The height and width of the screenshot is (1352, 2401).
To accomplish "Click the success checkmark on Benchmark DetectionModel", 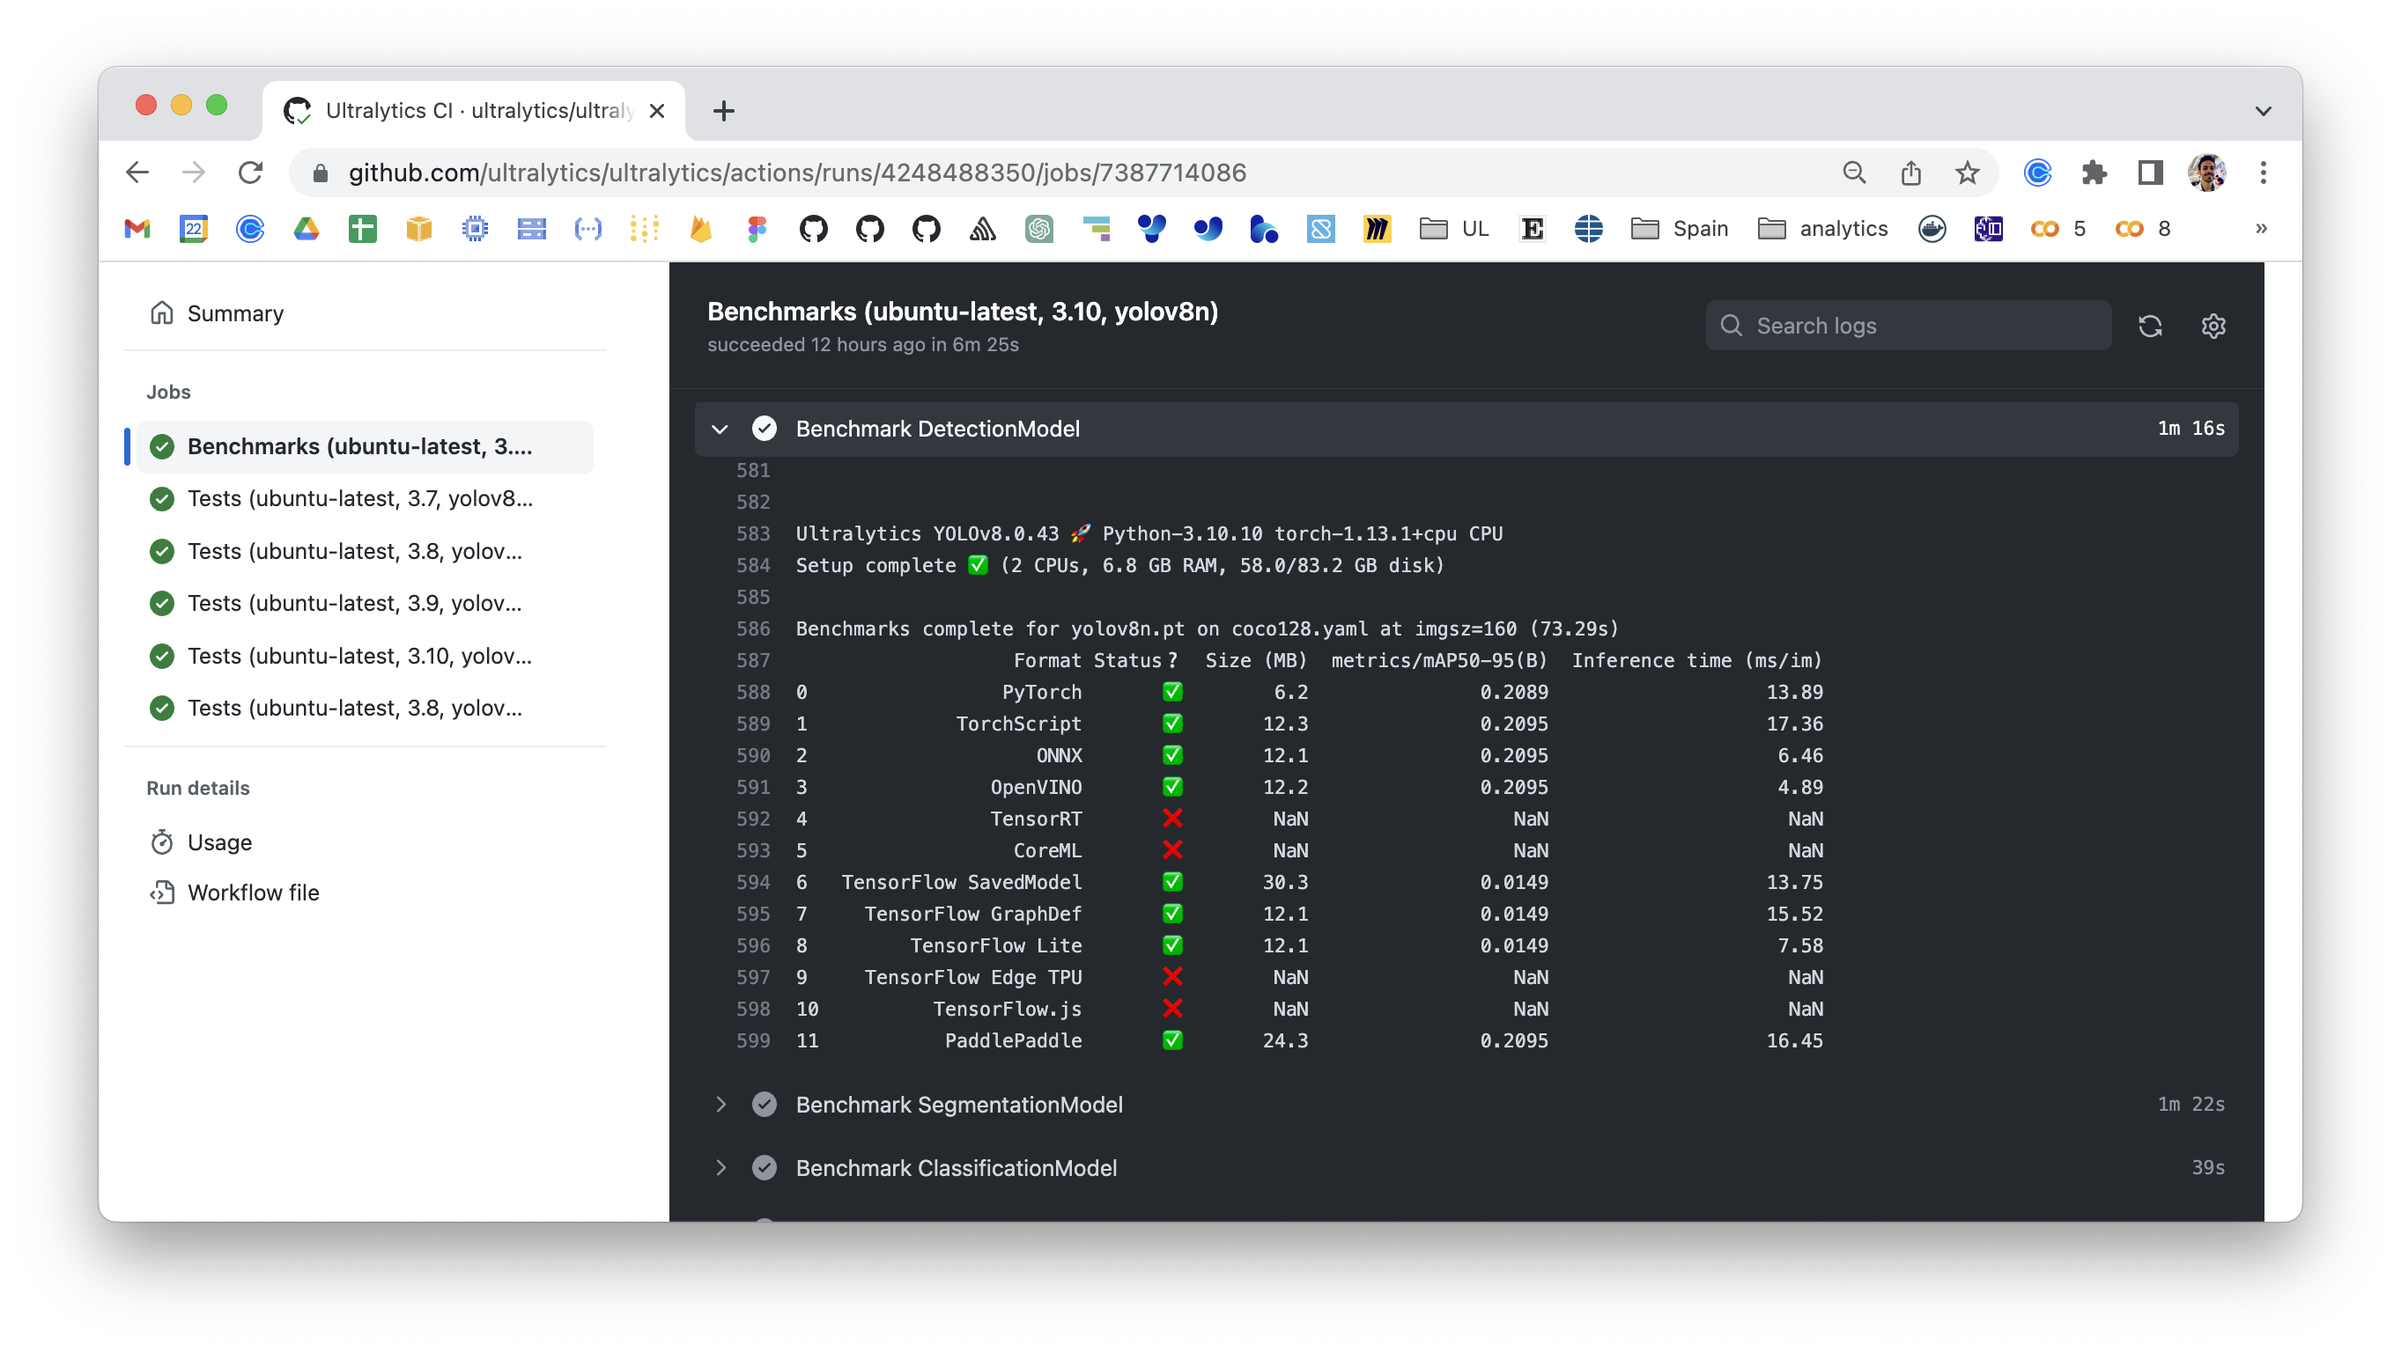I will pos(765,429).
